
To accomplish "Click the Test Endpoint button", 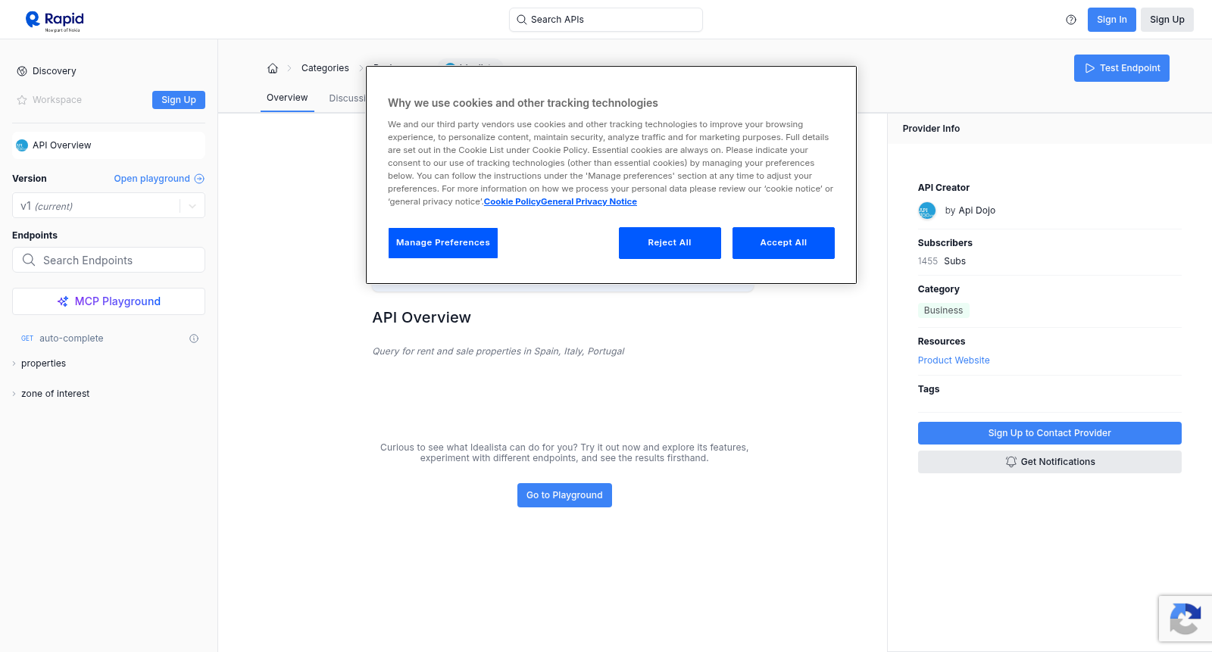I will (1122, 68).
